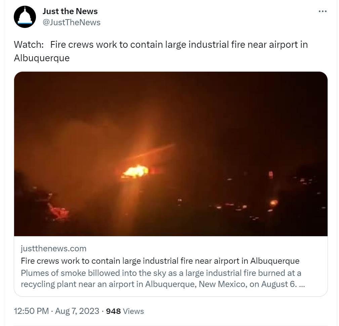This screenshot has width=339, height=326.
Task: Visit the @JustTheNews handle link
Action: (x=72, y=23)
